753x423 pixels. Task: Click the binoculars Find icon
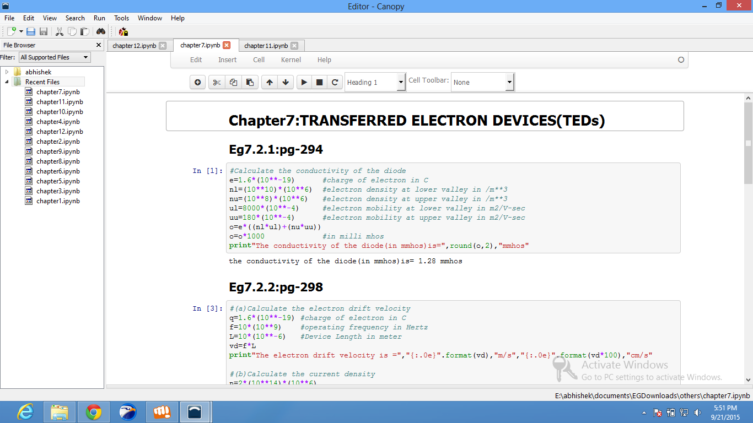coord(101,32)
